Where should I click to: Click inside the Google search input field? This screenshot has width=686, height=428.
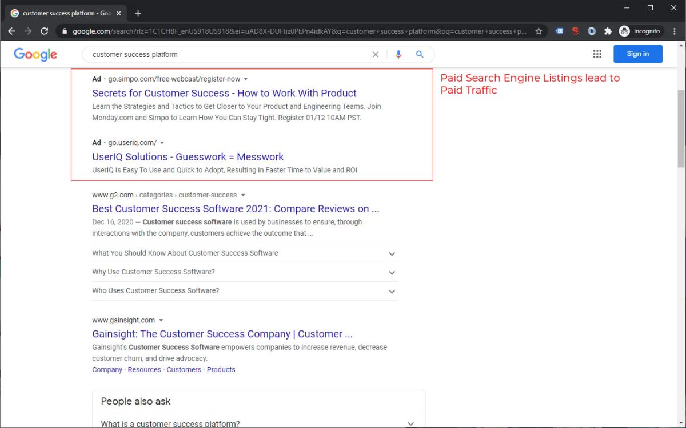point(229,54)
